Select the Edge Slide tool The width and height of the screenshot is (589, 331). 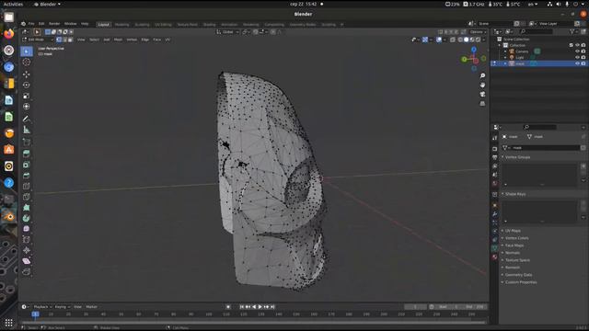click(27, 239)
